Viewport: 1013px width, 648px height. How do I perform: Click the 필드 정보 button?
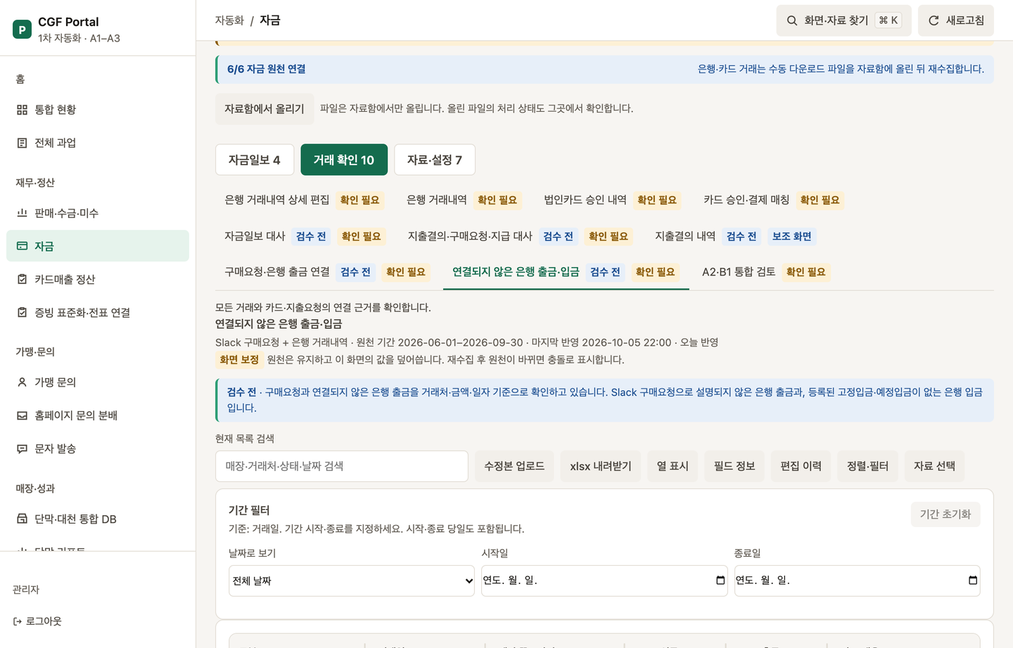click(x=734, y=466)
